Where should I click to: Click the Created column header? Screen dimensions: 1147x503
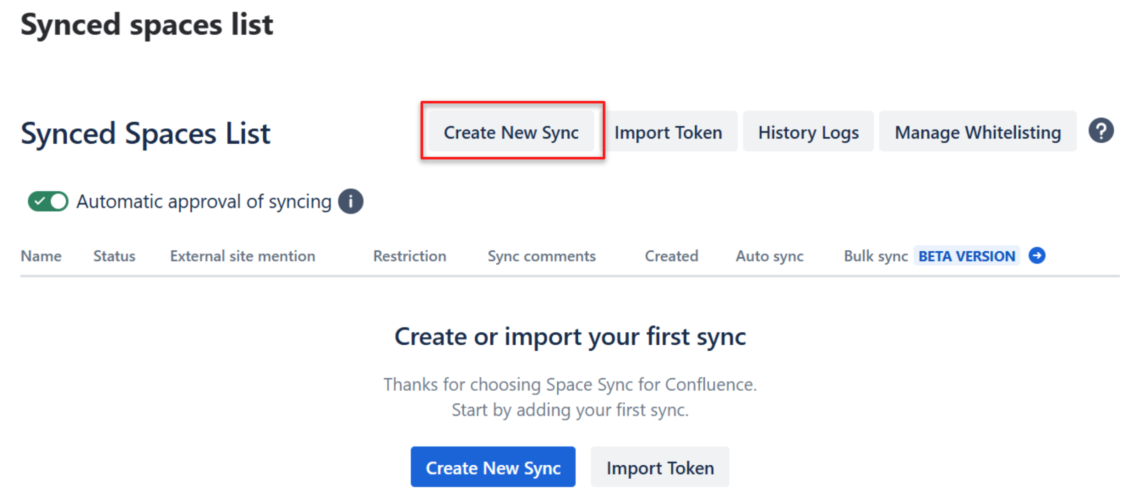point(671,256)
